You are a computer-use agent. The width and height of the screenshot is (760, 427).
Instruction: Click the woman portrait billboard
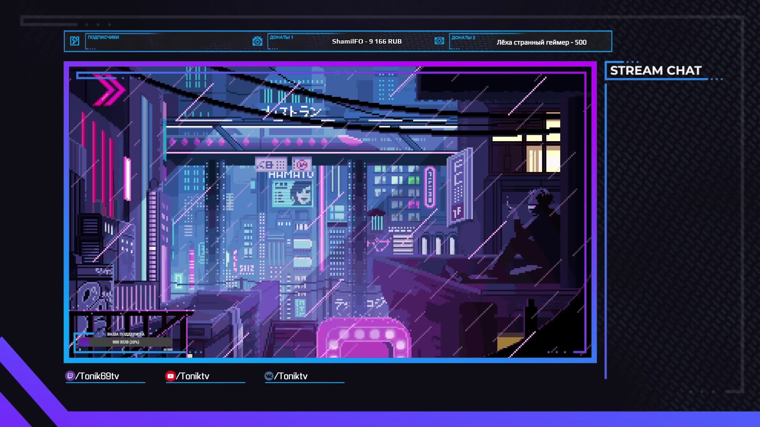click(292, 193)
